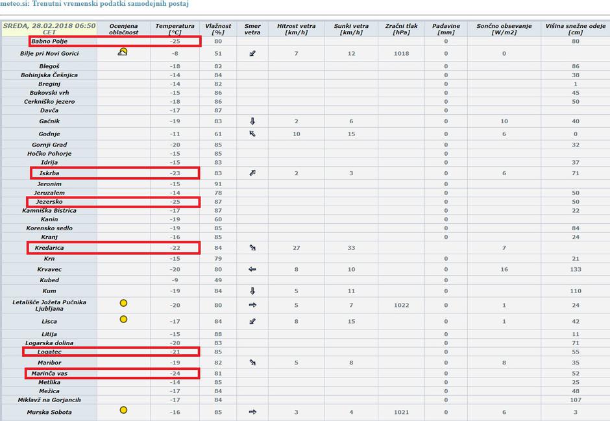Viewport: 610px width, 421px height.
Task: Click the wind direction arrow in the Kum row
Action: 252,291
